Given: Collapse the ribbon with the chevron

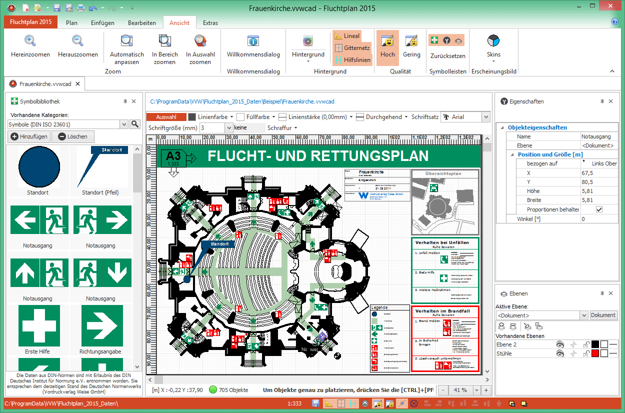Looking at the screenshot, I should [x=612, y=71].
